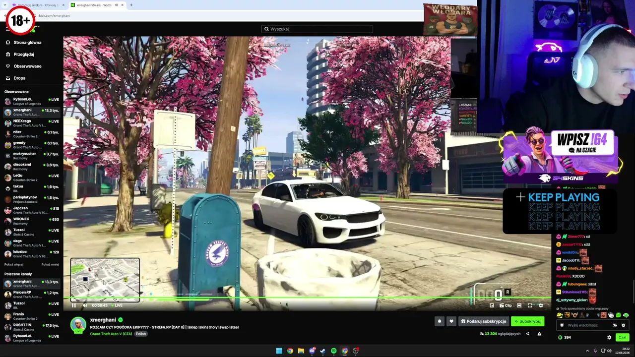The height and width of the screenshot is (357, 635).
Task: Open picture-in-picture mini player
Action: pos(492,305)
